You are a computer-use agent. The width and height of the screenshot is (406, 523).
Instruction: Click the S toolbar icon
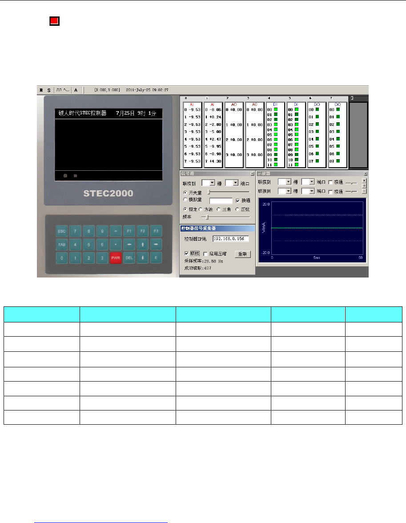click(x=49, y=90)
